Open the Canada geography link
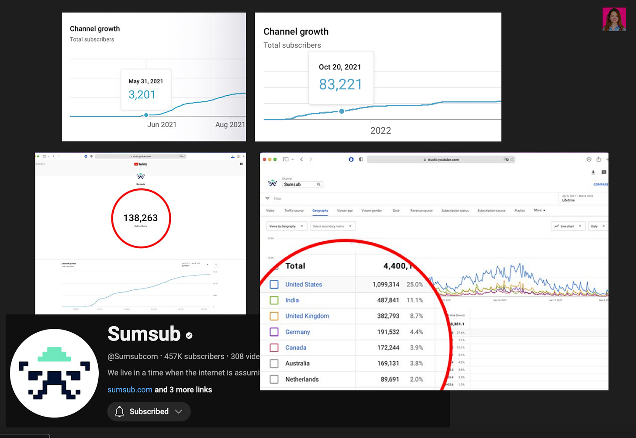 296,348
